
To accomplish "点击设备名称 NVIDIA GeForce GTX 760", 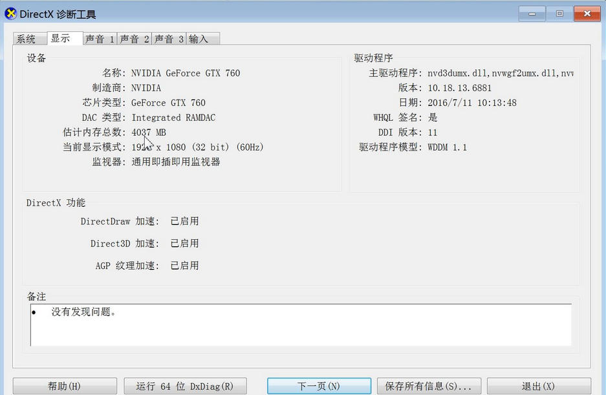I will coord(184,73).
